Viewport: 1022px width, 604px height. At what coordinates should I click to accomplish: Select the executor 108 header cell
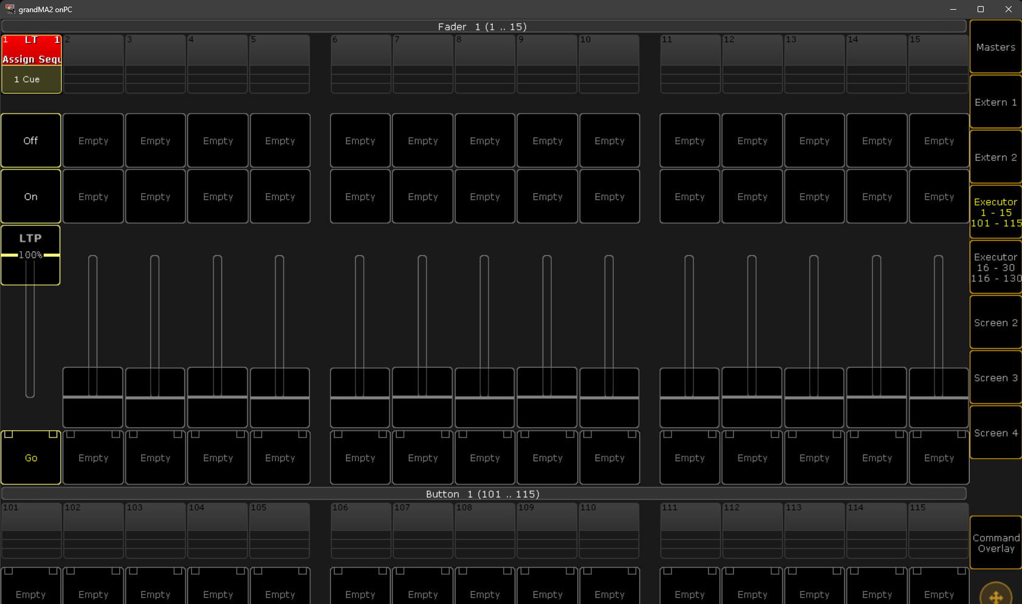pos(485,530)
